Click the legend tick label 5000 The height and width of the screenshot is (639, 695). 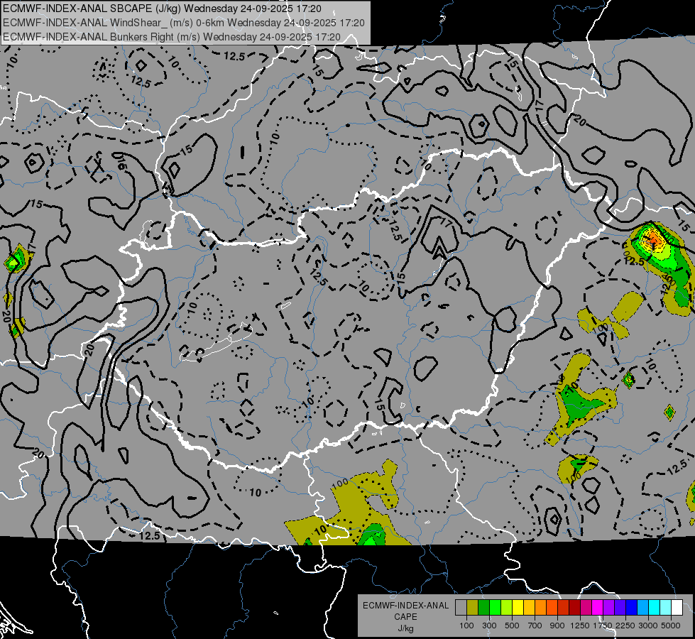coord(671,626)
